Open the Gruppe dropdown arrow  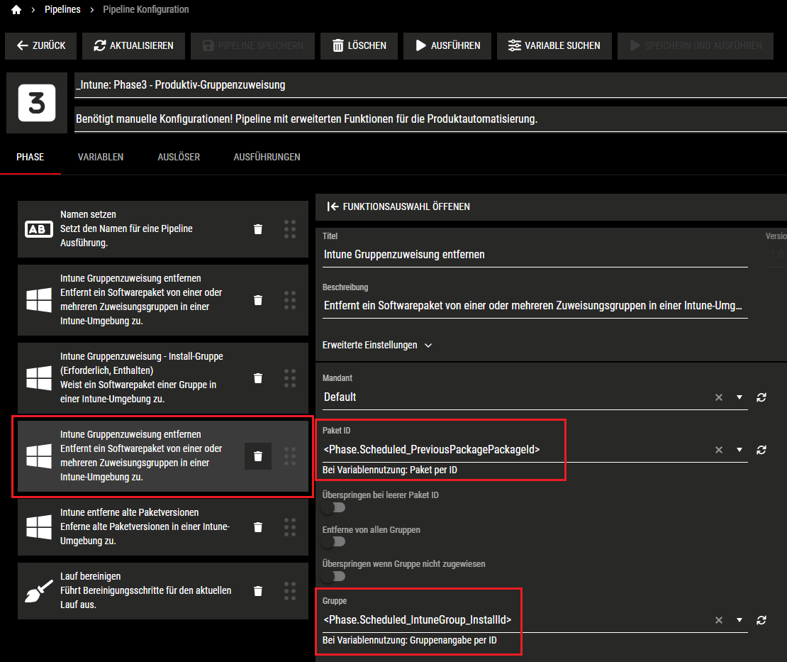tap(739, 620)
